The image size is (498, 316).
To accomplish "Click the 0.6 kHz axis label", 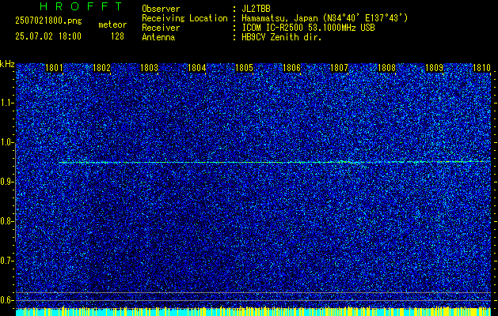I will coord(7,300).
